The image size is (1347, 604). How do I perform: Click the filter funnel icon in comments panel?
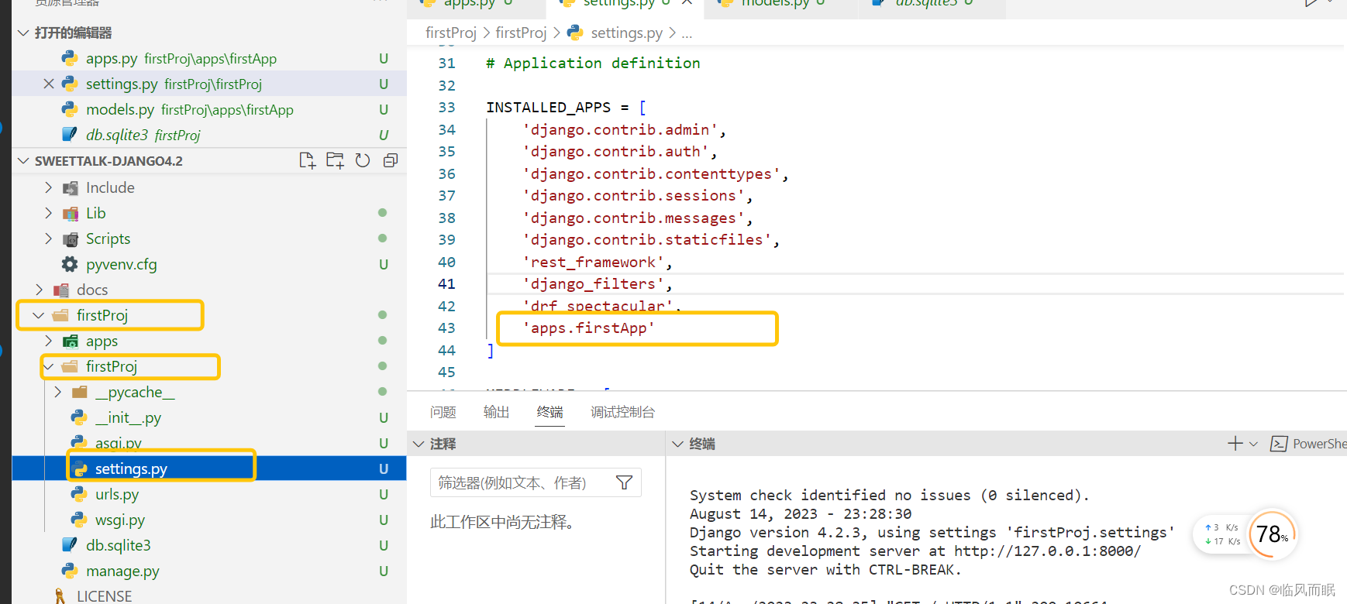tap(624, 482)
